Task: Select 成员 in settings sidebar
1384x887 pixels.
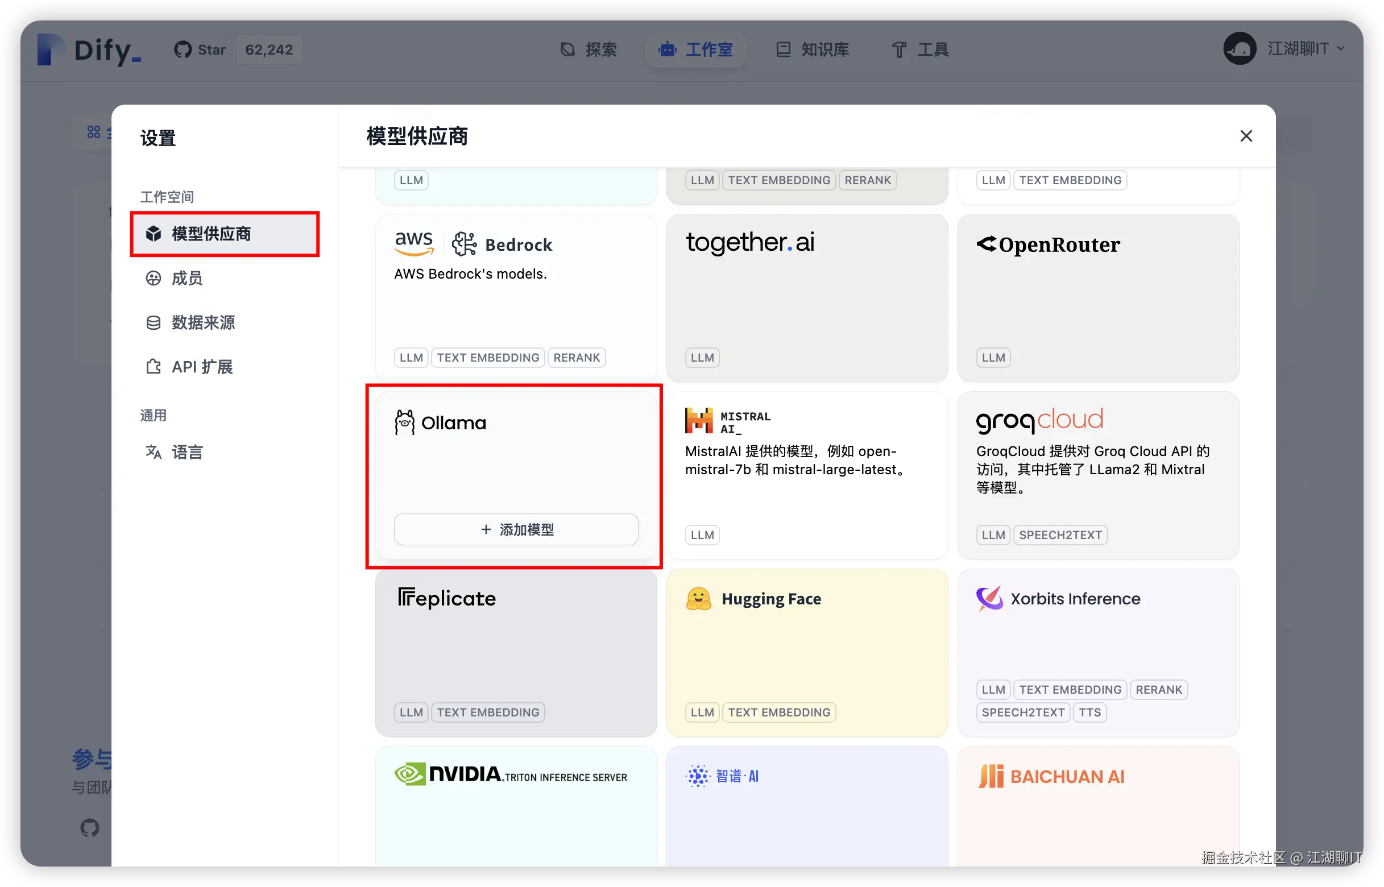Action: [187, 278]
